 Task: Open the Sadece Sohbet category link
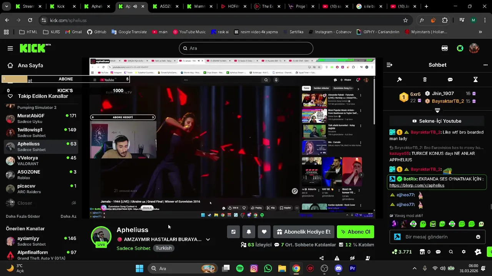133,248
